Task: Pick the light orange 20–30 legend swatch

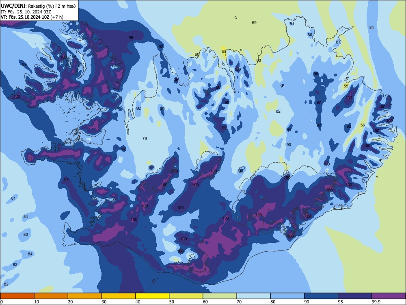Action: coord(85,296)
